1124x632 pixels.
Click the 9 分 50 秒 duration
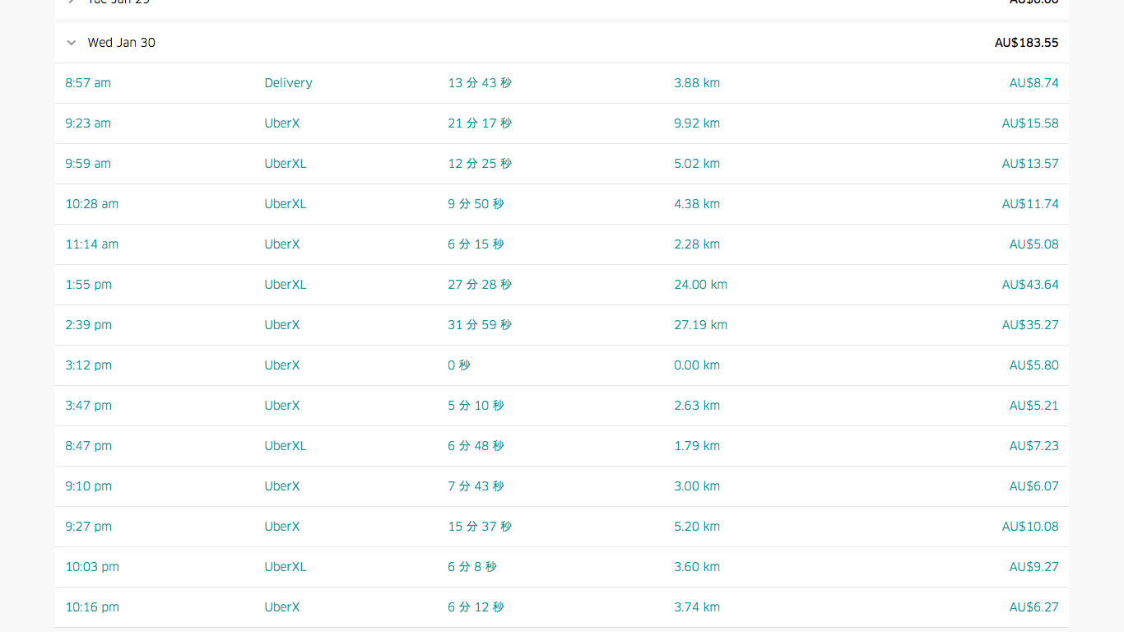tap(476, 204)
